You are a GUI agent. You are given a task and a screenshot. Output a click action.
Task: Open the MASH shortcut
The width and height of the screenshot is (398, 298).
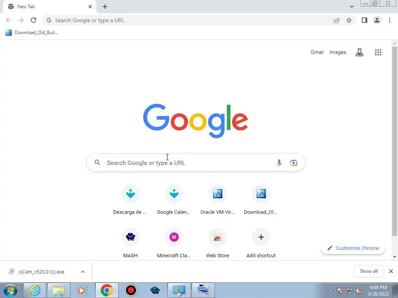click(130, 243)
